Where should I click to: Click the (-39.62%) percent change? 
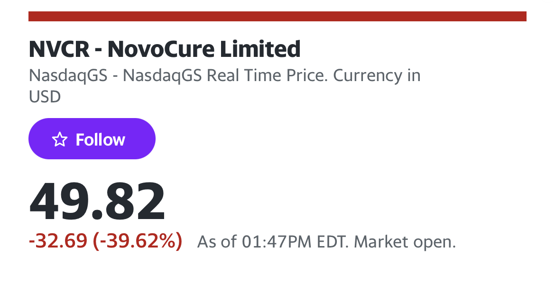coord(138,242)
